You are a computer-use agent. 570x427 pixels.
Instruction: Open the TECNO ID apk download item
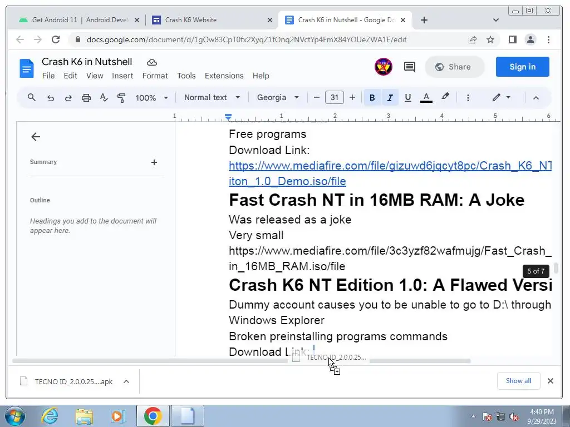[x=67, y=381]
